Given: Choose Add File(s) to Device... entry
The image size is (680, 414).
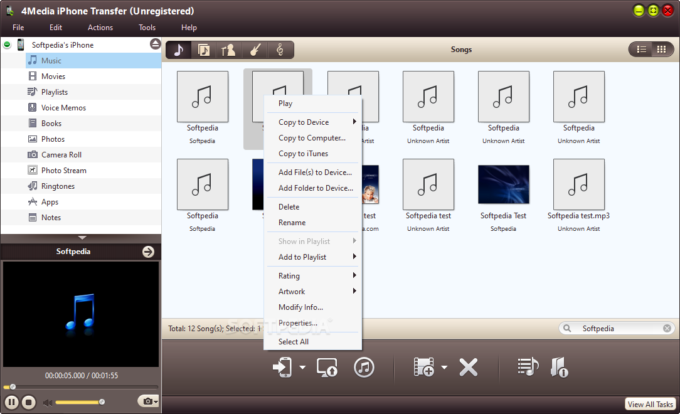Looking at the screenshot, I should (x=312, y=172).
